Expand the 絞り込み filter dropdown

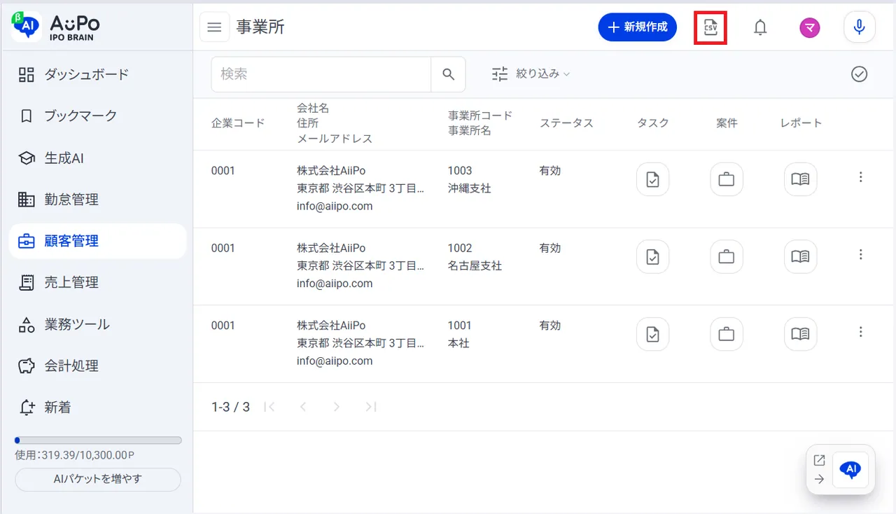click(x=531, y=74)
